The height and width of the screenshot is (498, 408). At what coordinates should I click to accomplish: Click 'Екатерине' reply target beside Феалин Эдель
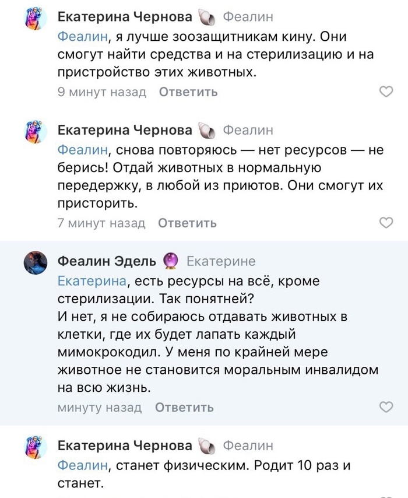[221, 262]
